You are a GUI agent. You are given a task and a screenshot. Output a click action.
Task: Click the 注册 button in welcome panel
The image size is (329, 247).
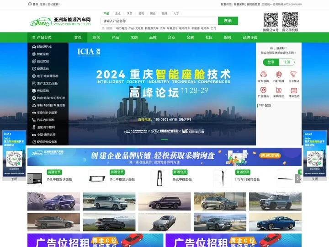(287, 62)
